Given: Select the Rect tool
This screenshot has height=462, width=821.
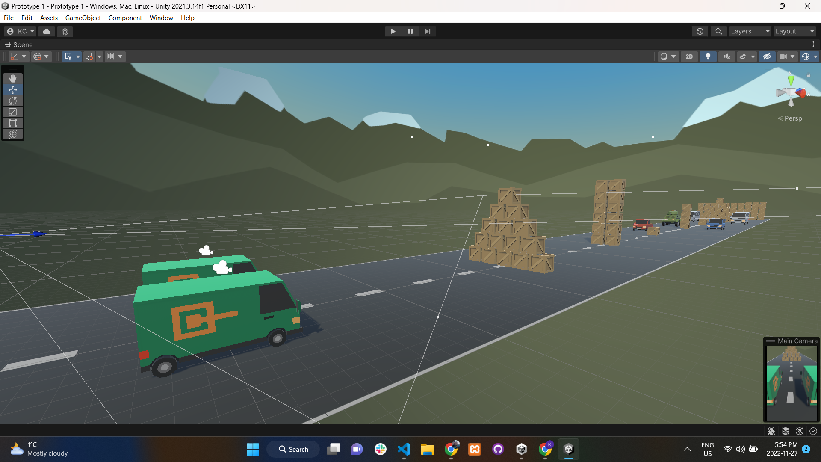Looking at the screenshot, I should [x=13, y=123].
